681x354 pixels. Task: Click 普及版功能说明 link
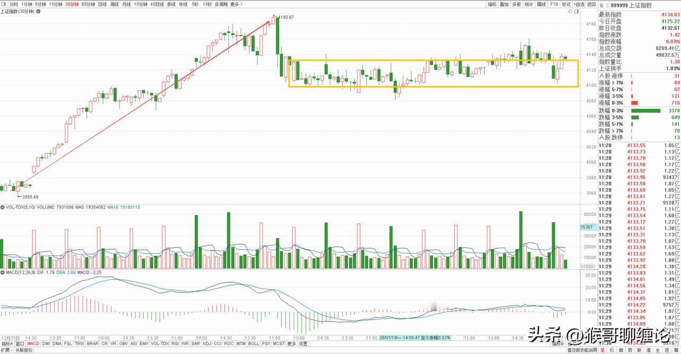coord(582,350)
